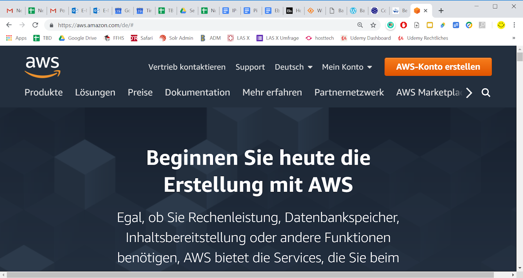The height and width of the screenshot is (278, 523).
Task: Open the yellow smiley profile avatar
Action: [501, 25]
